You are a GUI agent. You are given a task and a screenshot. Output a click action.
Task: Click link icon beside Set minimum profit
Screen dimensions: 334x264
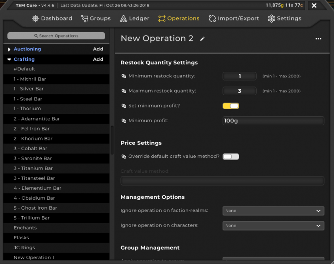click(x=124, y=106)
